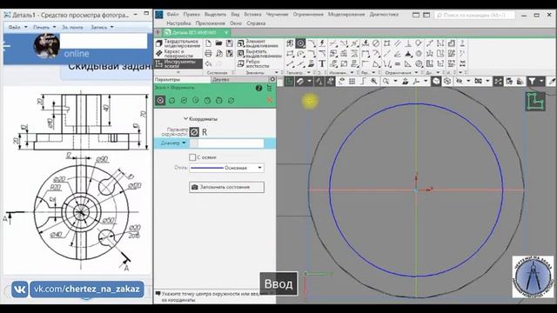Click the Extrude element icon
The width and height of the screenshot is (557, 313).
(x=241, y=43)
